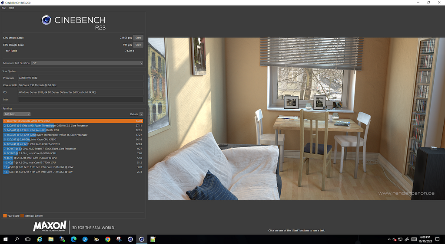The height and width of the screenshot is (244, 445).
Task: Click the rendered room preview image
Action: pyautogui.click(x=296, y=119)
